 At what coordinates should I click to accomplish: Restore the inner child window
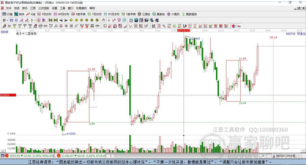(x=299, y=8)
